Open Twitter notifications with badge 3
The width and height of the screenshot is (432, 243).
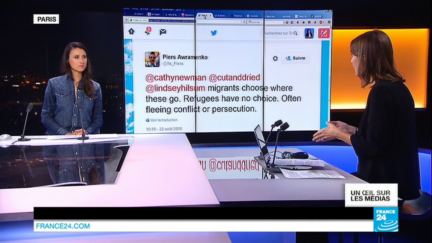point(148,31)
